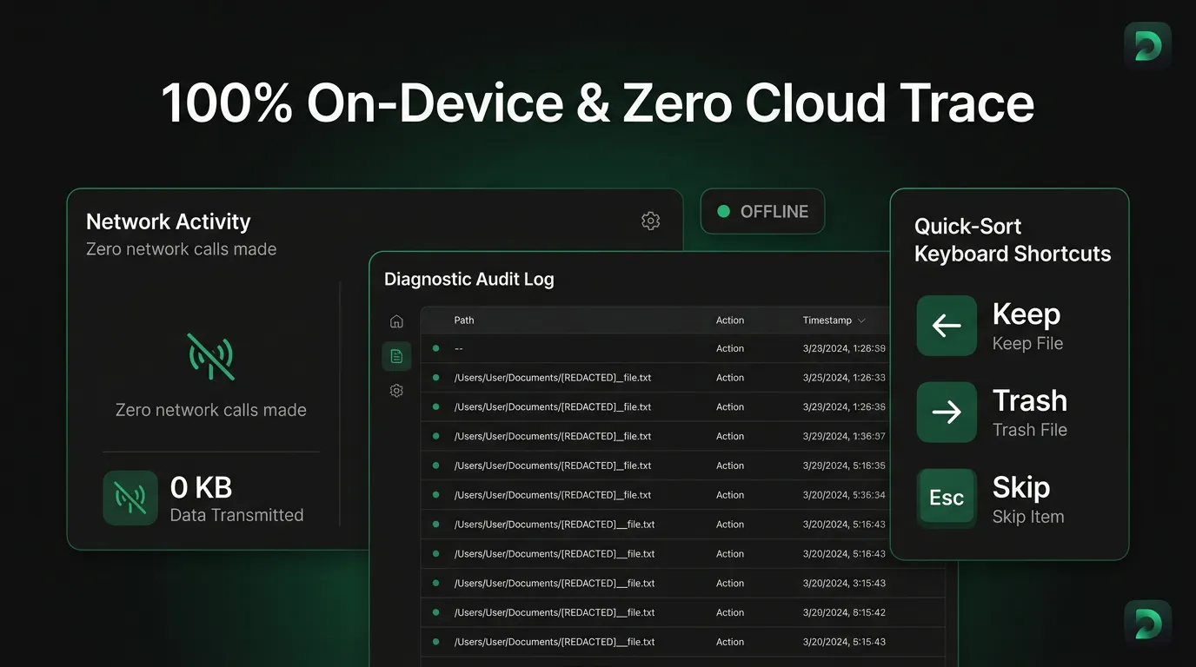Screen dimensions: 1196x667
Task: Click the OFFLINE status badge
Action: [762, 211]
